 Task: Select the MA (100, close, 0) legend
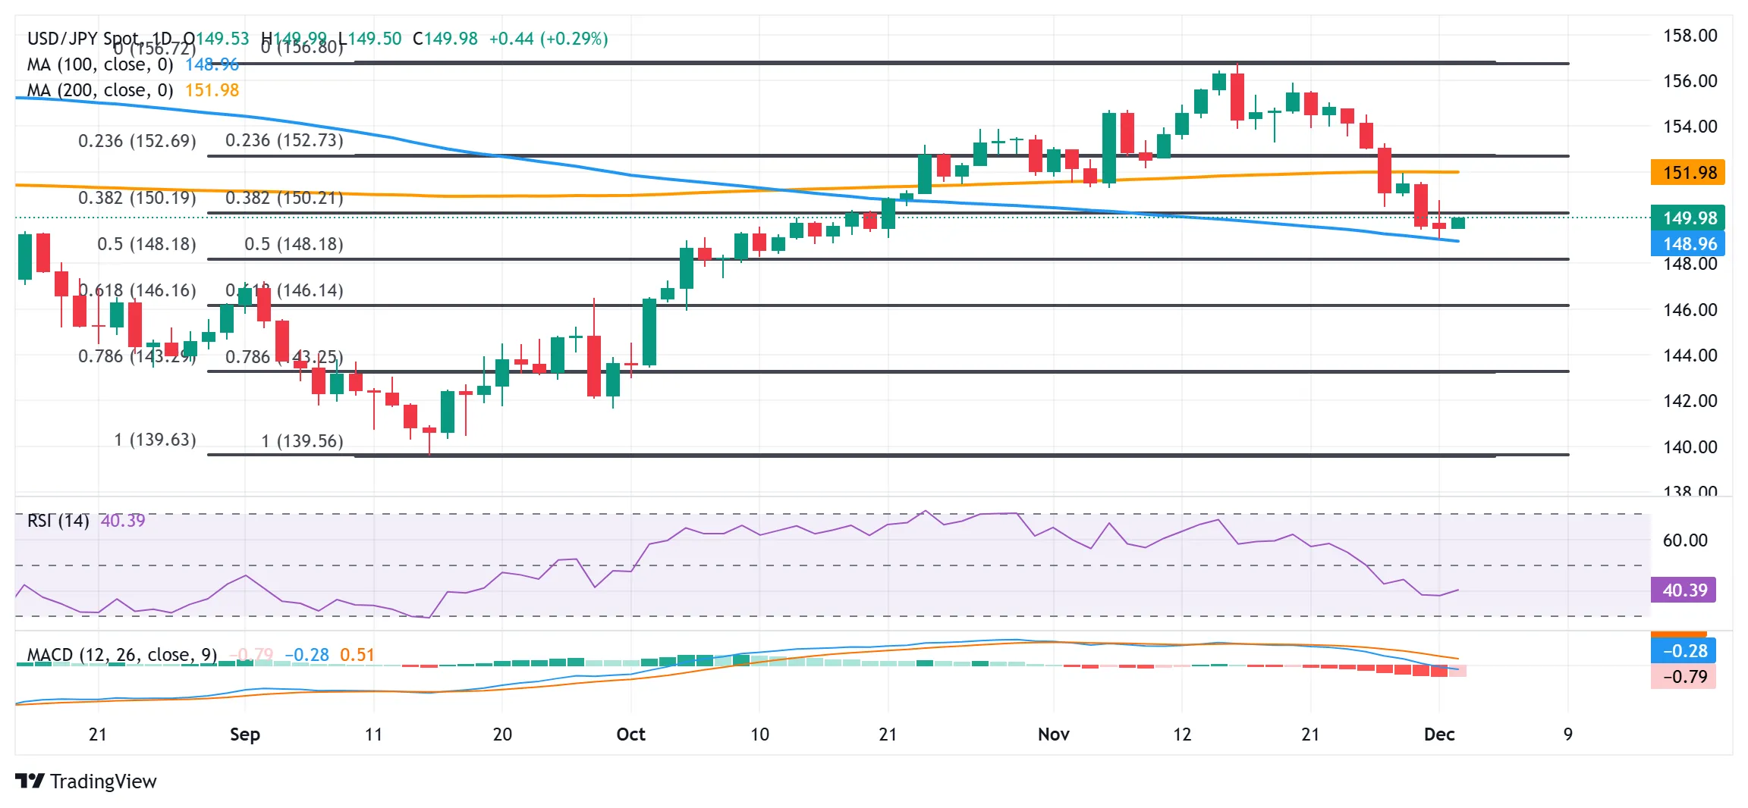[x=100, y=64]
